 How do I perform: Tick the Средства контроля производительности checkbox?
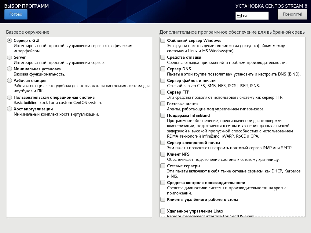[163, 183]
